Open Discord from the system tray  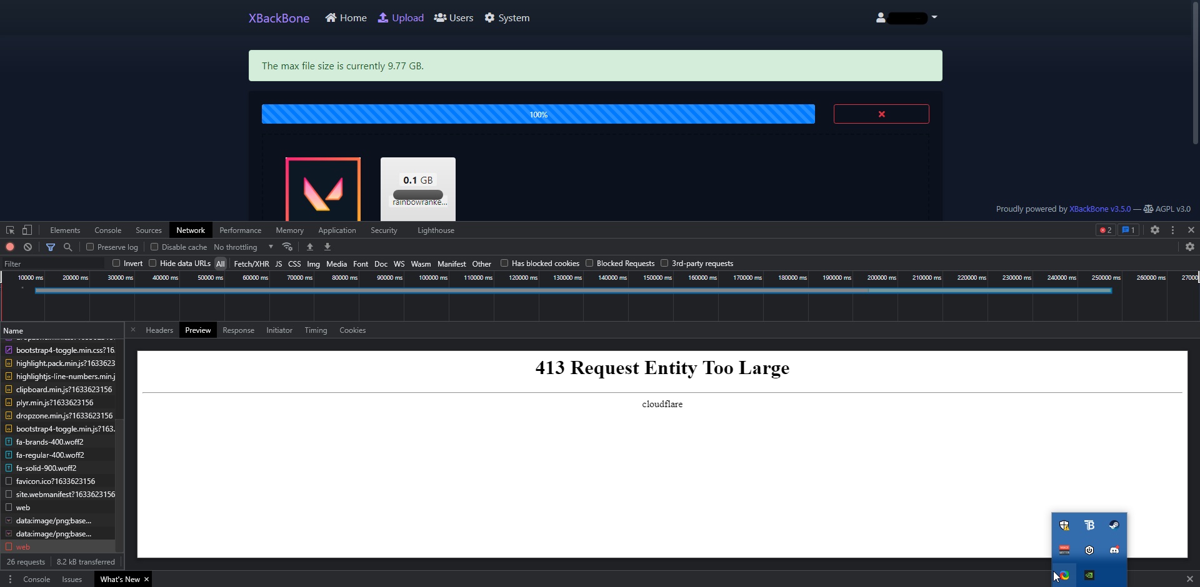(x=1114, y=550)
